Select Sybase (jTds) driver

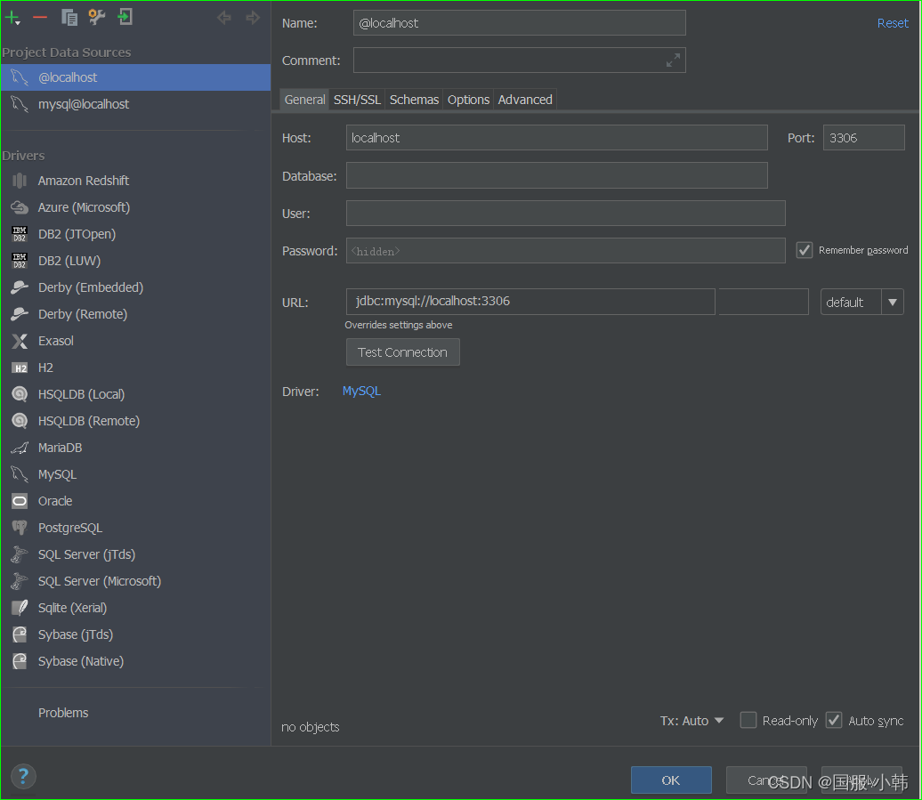tap(136, 634)
